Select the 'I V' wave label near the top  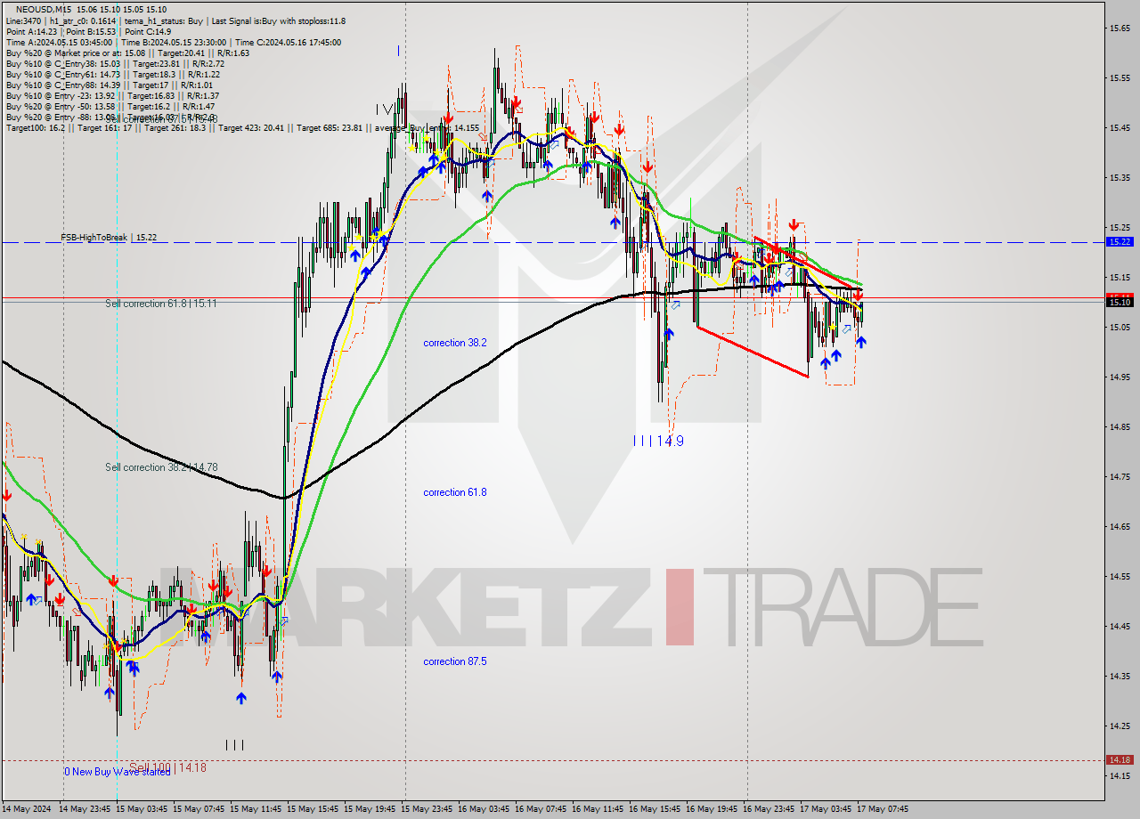coord(387,109)
